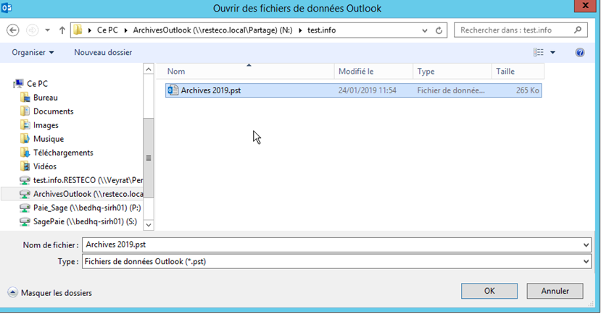Open the help icon
This screenshot has width=601, height=314.
coord(580,52)
